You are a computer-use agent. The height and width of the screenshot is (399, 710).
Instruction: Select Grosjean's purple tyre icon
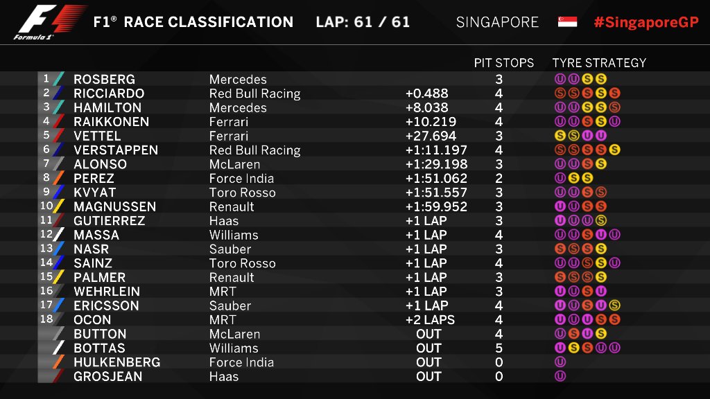[x=560, y=376]
